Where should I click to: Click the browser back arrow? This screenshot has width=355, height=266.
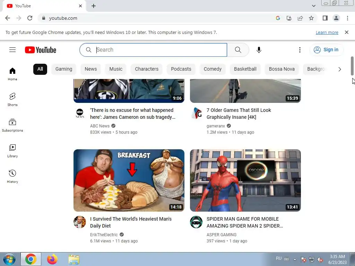(8, 18)
